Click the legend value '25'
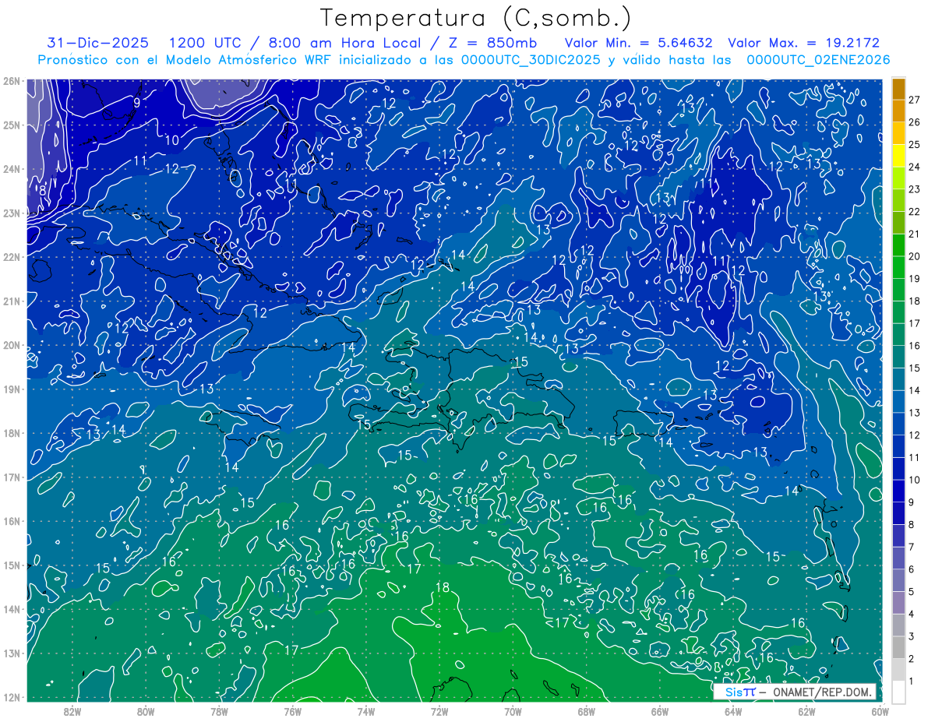Screen dimensions: 935x722 914,144
